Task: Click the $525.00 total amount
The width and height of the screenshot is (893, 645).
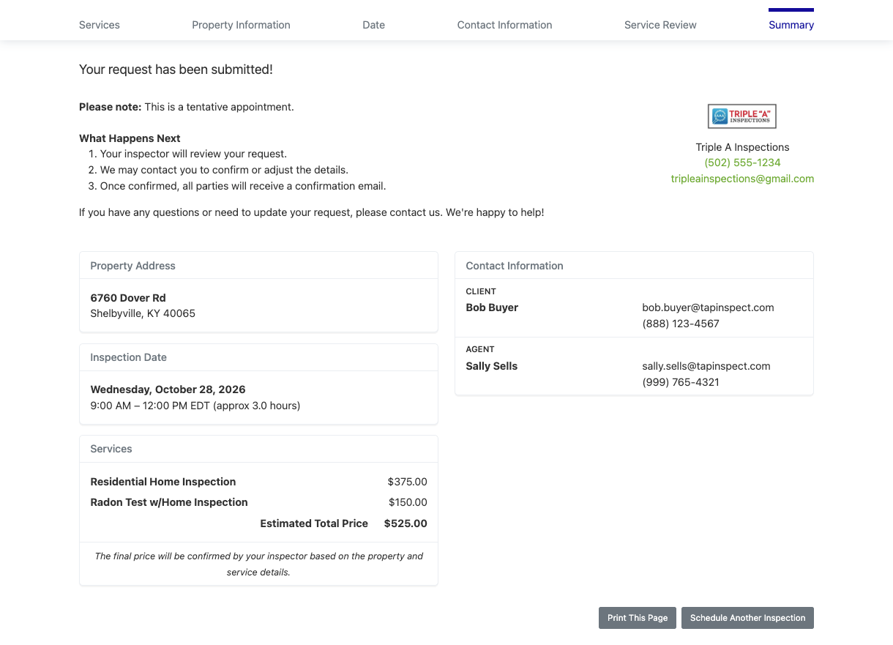Action: [406, 523]
